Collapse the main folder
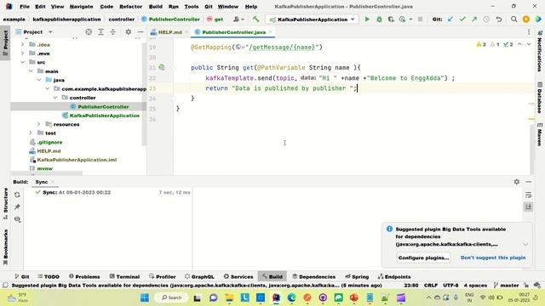Viewport: 545px width, 306px height. click(x=31, y=71)
